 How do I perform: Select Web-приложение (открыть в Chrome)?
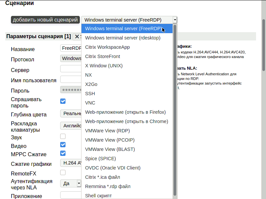pyautogui.click(x=126, y=121)
